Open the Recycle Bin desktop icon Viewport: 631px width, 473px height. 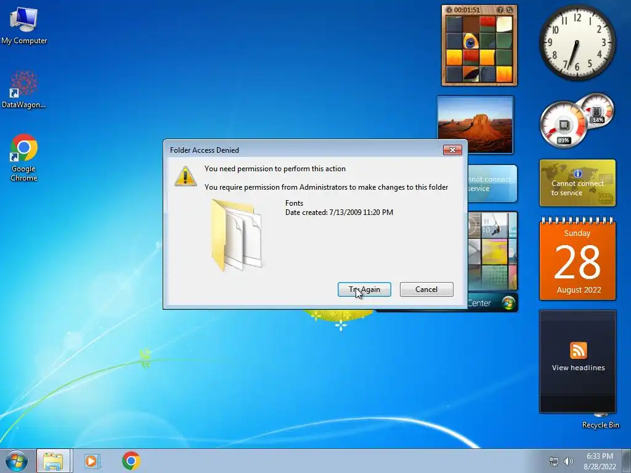[600, 421]
